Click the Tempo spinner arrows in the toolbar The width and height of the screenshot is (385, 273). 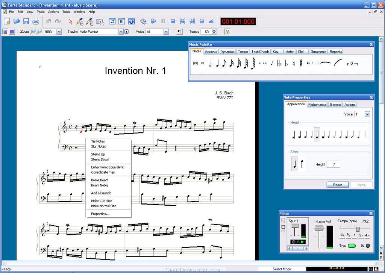pos(214,32)
